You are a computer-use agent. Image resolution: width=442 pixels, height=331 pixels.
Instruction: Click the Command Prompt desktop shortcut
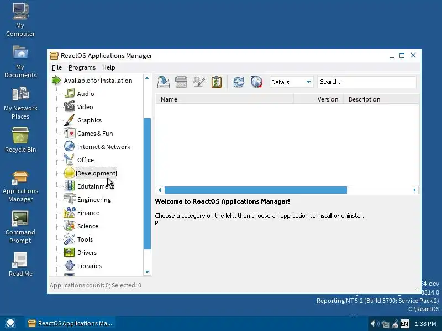pyautogui.click(x=20, y=227)
